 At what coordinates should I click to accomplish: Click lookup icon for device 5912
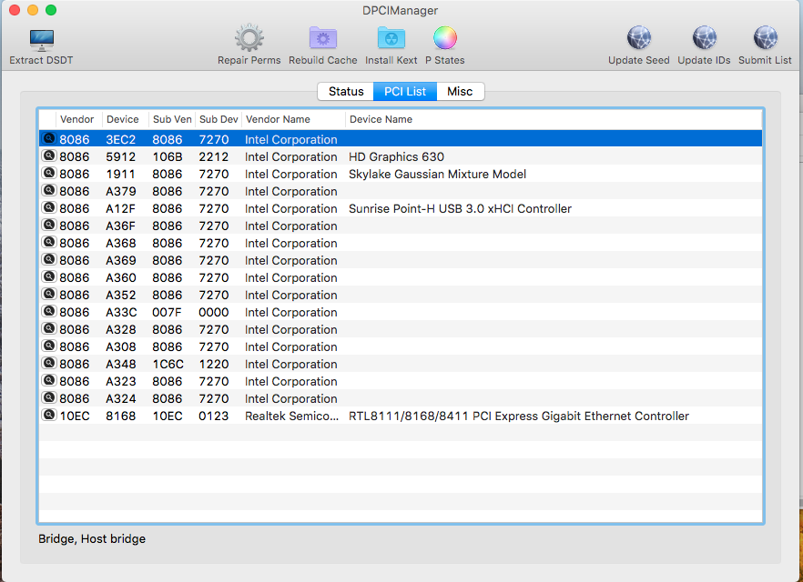click(48, 156)
